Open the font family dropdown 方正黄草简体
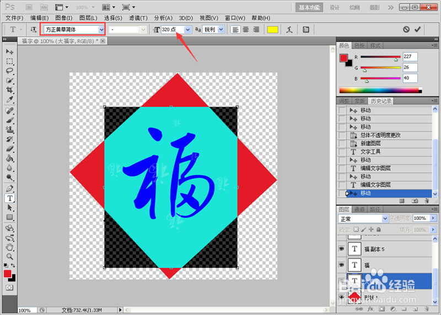The width and height of the screenshot is (441, 315). tap(101, 30)
